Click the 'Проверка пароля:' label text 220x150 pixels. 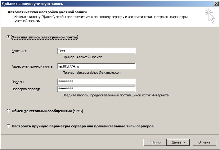click(x=26, y=89)
